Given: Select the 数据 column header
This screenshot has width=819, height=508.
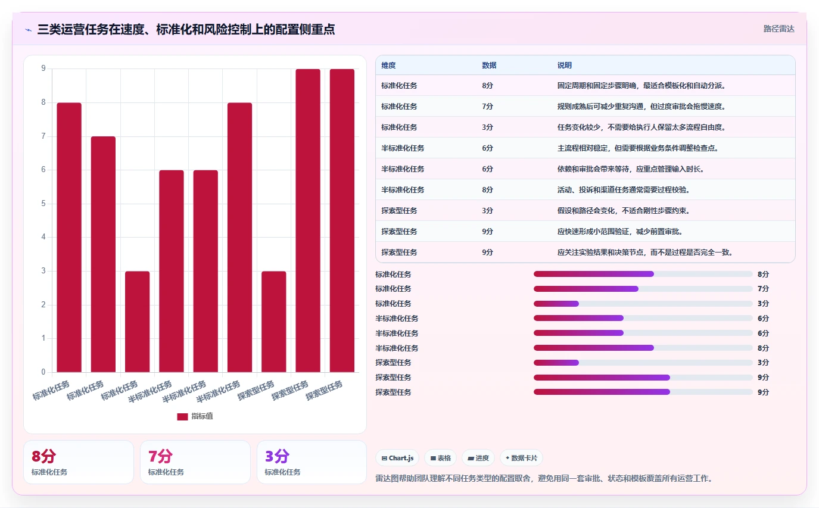Looking at the screenshot, I should 490,65.
